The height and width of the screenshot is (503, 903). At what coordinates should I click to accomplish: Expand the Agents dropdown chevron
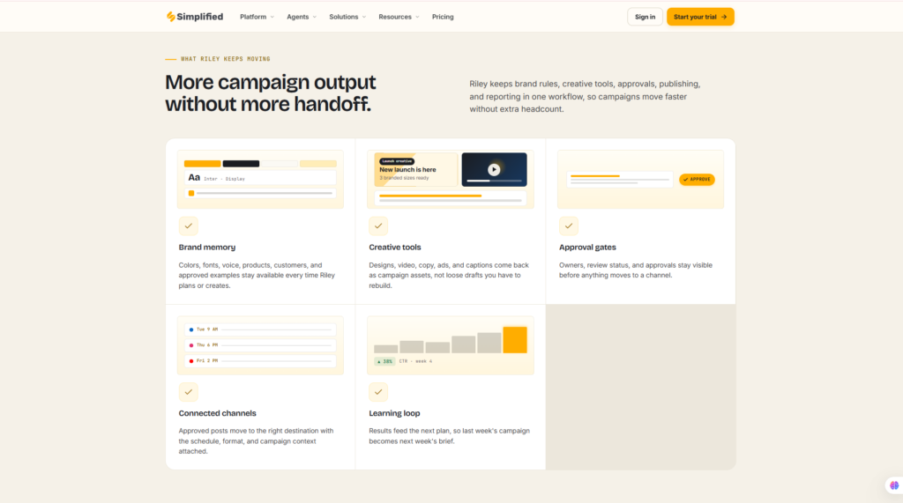(x=315, y=18)
